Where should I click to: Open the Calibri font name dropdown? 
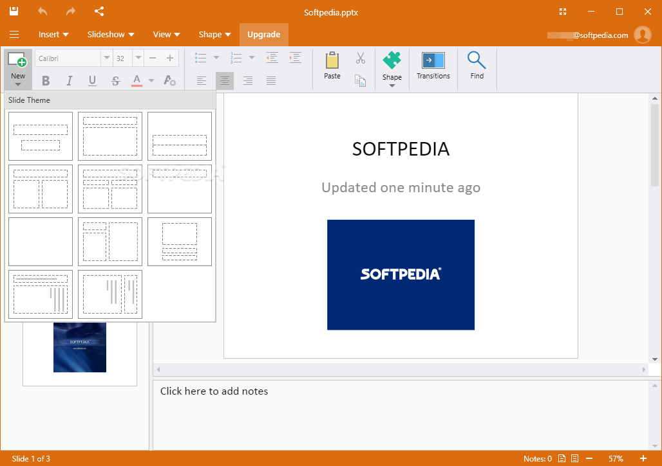click(107, 58)
